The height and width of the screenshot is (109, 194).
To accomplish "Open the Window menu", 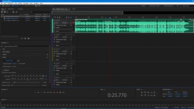I will 36,3.
